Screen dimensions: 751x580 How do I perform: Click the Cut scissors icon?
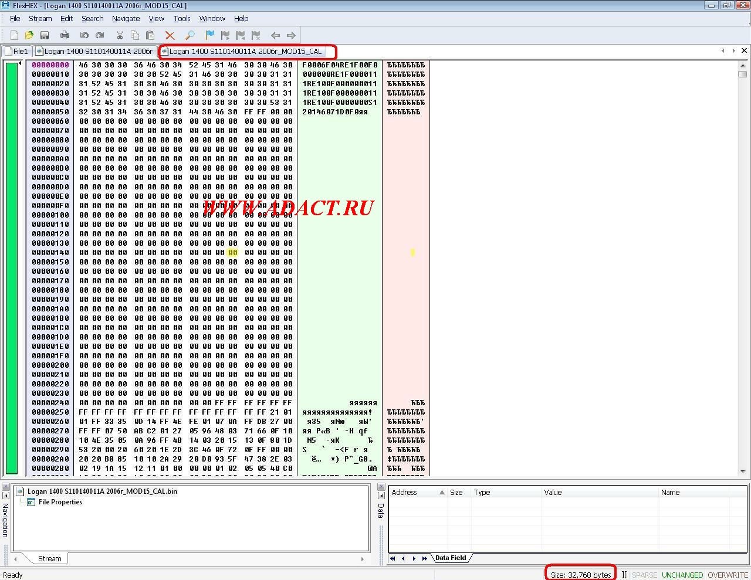coord(120,35)
